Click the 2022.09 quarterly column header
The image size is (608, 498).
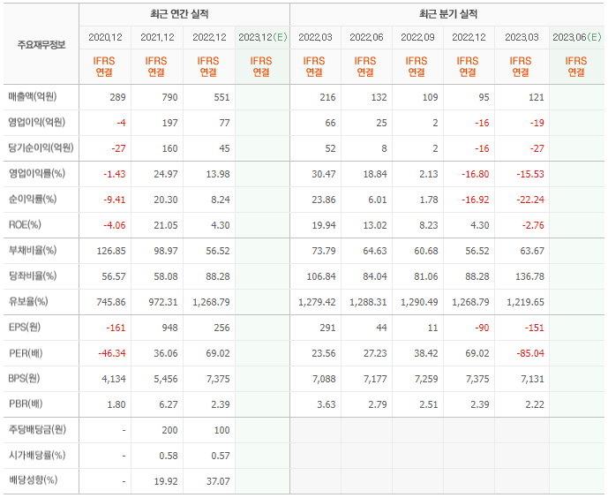click(417, 37)
